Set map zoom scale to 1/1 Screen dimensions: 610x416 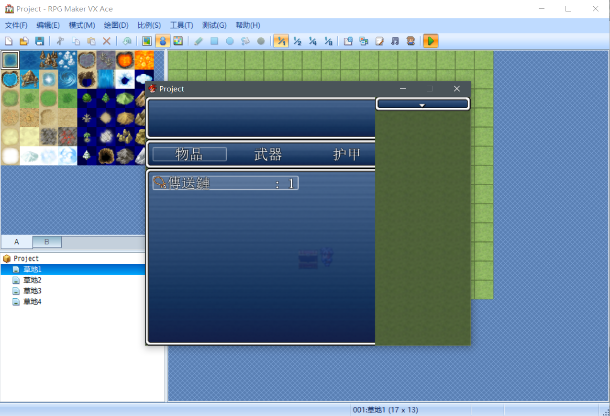pos(281,41)
